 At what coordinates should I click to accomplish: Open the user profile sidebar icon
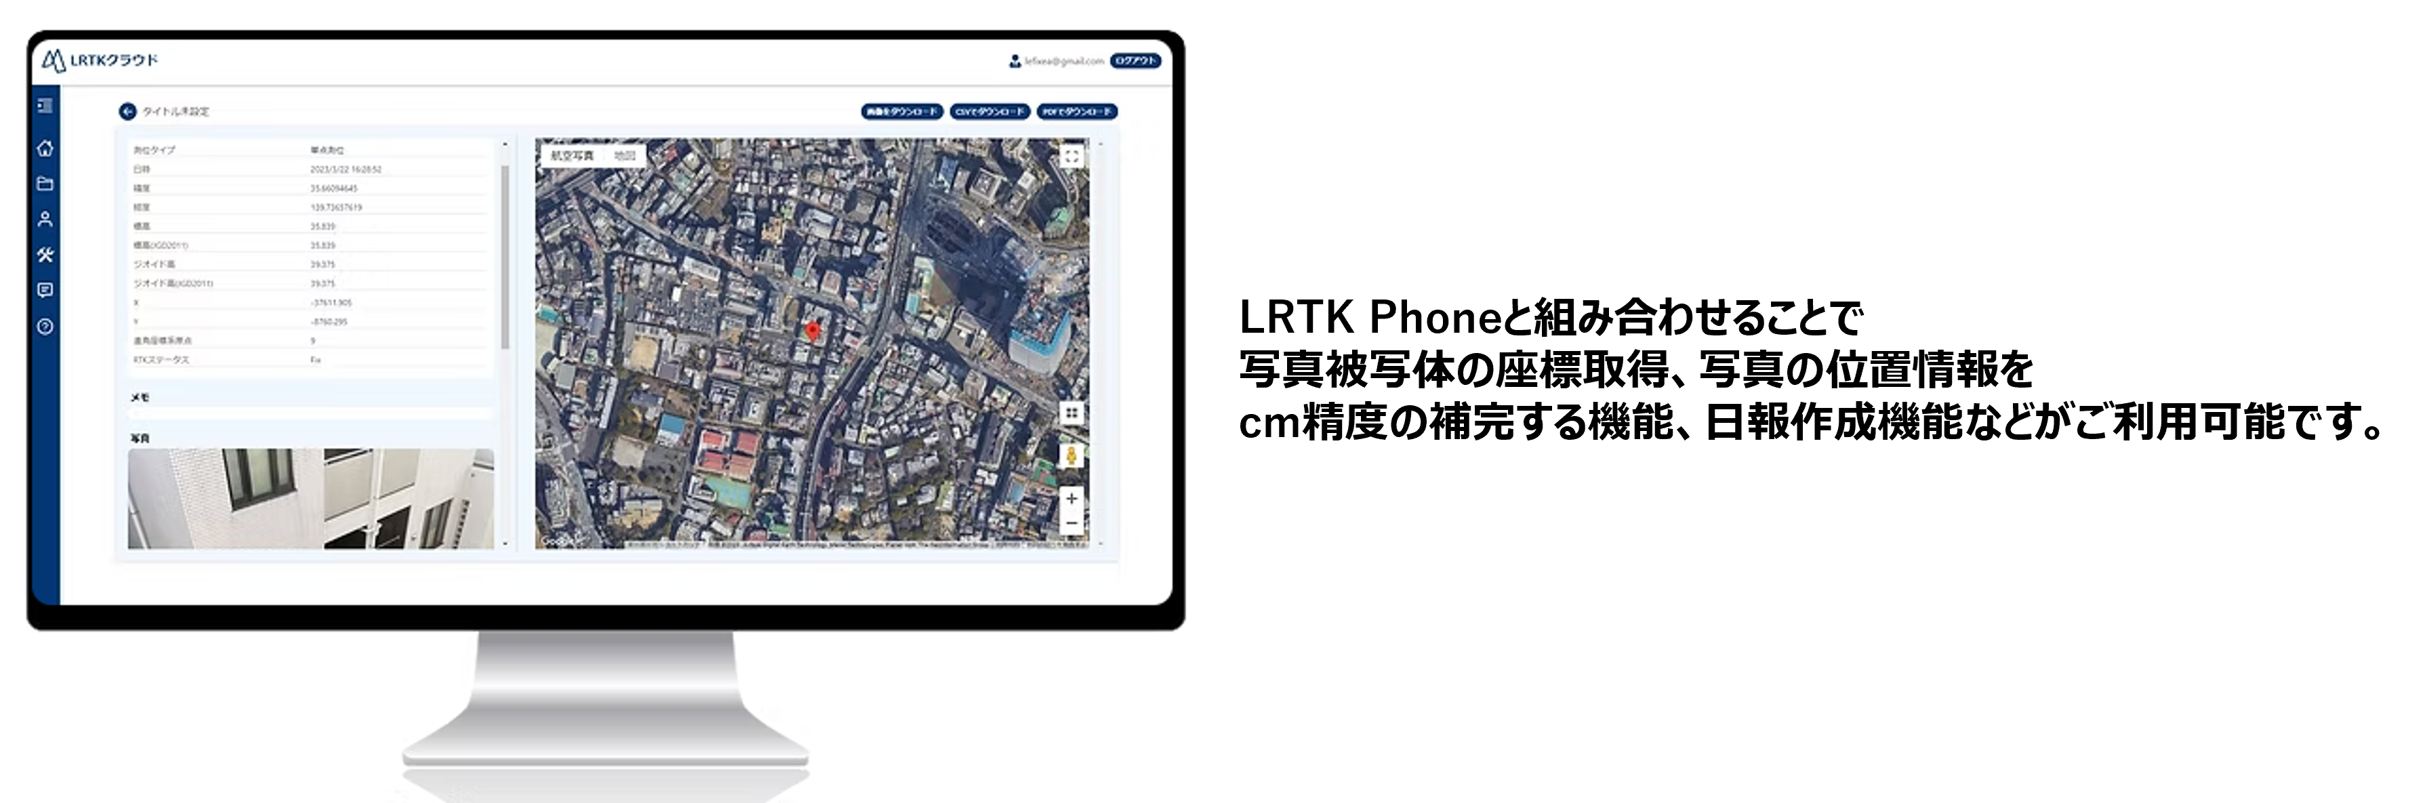tap(44, 220)
